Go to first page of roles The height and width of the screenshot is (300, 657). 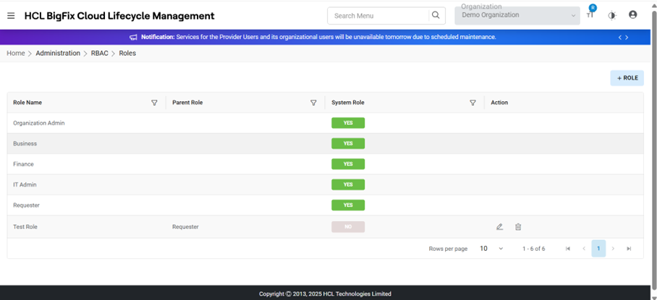[x=568, y=249]
